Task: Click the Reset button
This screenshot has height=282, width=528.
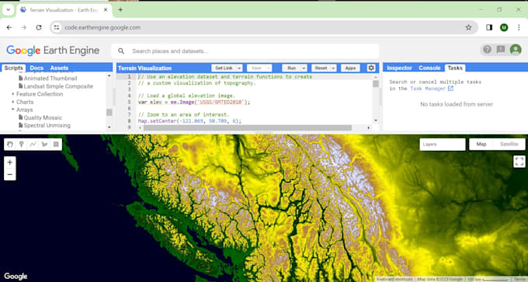Action: [321, 68]
